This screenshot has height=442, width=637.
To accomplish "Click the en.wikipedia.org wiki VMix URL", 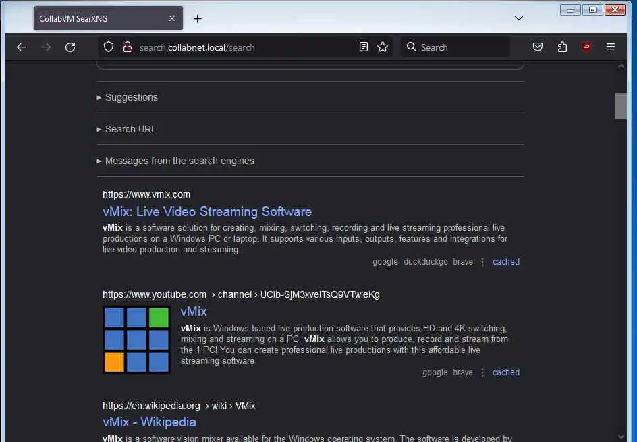I will pos(179,406).
